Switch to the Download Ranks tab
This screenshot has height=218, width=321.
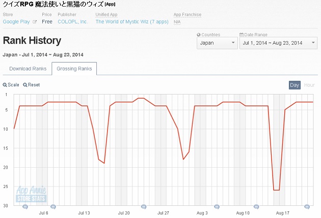pyautogui.click(x=28, y=69)
